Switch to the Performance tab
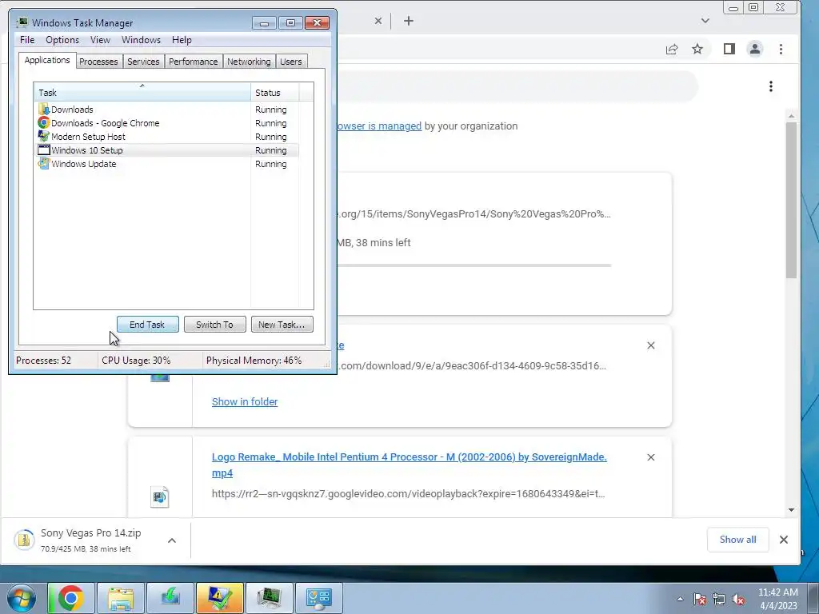Screen dimensions: 819x614 (194, 62)
